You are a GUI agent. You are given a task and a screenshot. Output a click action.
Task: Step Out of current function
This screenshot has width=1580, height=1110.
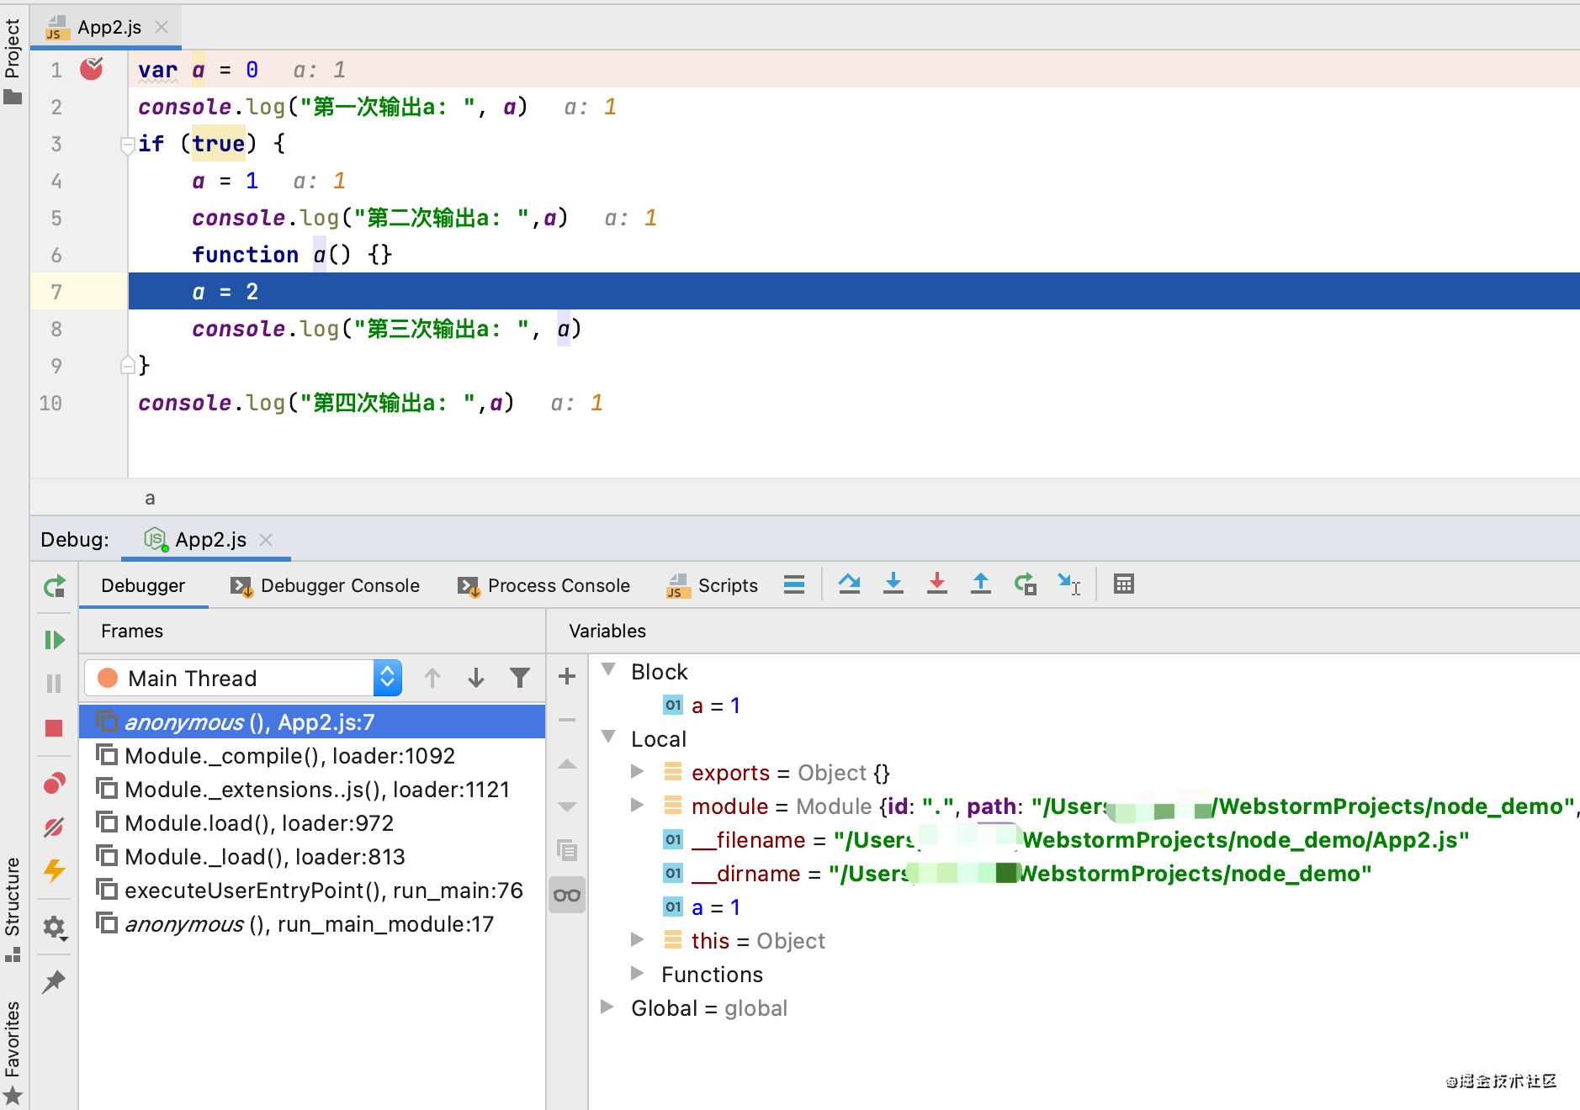coord(981,584)
